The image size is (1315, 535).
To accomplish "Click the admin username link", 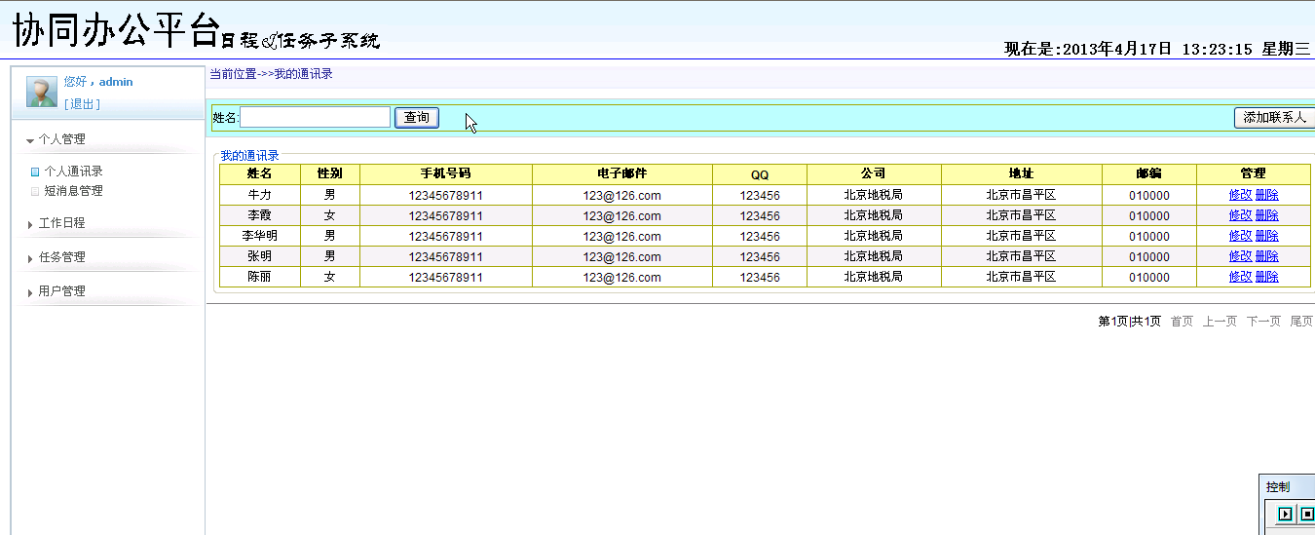I will pos(116,82).
